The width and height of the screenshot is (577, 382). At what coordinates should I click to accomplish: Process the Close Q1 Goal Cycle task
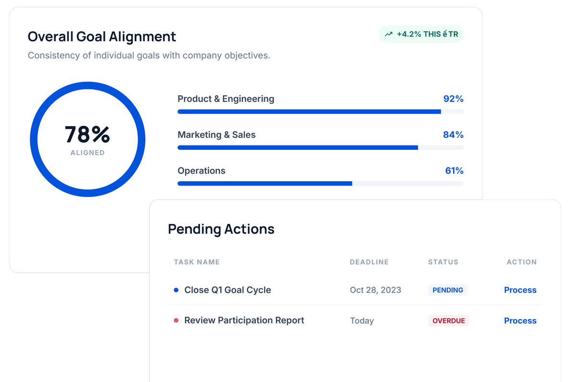click(x=520, y=290)
